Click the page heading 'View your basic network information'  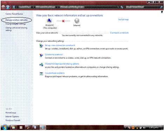click(69, 15)
